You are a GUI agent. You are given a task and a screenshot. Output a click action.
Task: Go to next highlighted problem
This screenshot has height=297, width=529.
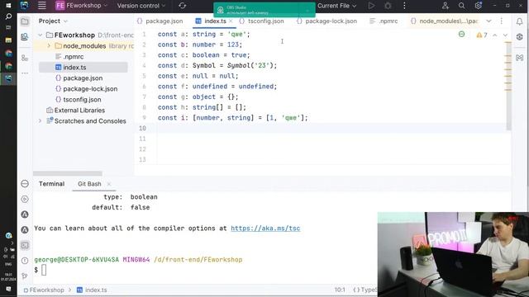505,35
